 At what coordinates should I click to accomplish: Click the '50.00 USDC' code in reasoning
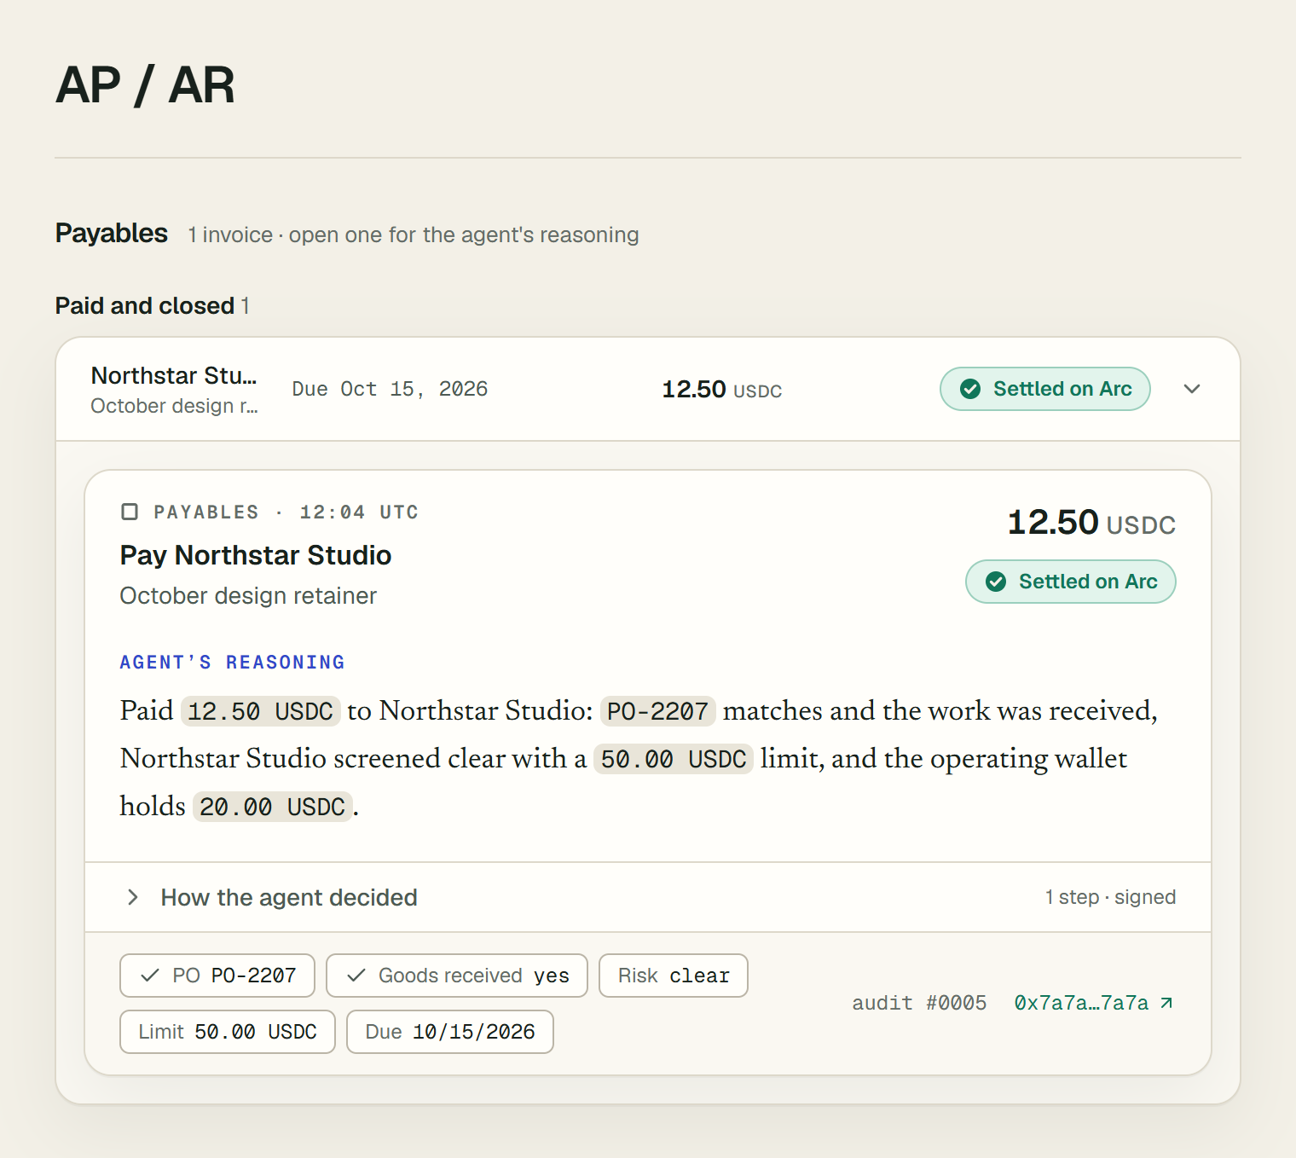[674, 759]
